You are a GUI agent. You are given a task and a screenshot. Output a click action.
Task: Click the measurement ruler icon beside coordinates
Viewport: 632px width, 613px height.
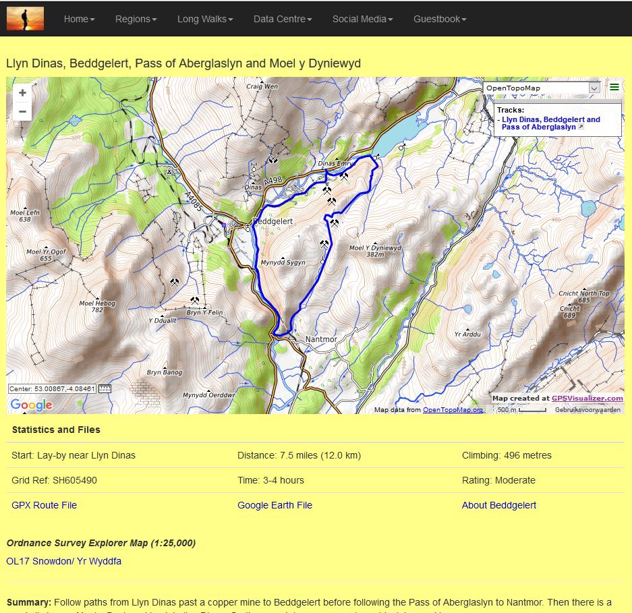point(105,388)
